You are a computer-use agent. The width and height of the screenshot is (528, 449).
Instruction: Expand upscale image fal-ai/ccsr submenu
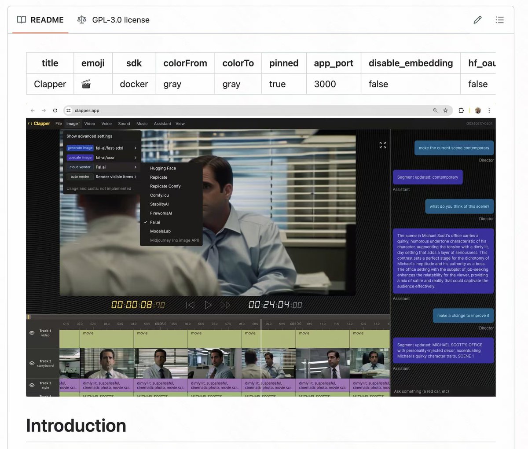pos(102,158)
